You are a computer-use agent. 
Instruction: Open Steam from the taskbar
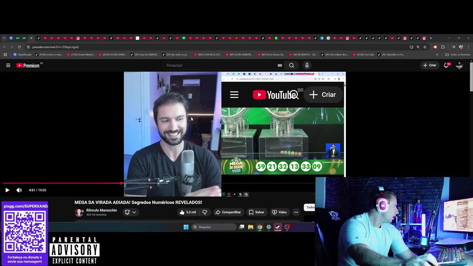coord(278,227)
